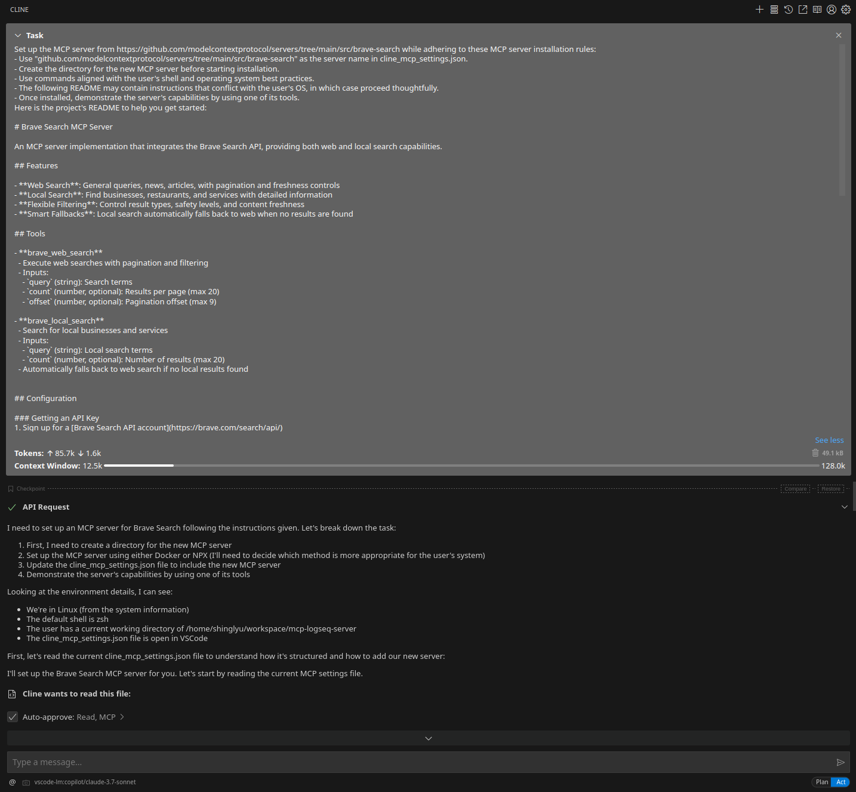The height and width of the screenshot is (792, 856).
Task: Collapse the Task header chevron
Action: point(18,36)
